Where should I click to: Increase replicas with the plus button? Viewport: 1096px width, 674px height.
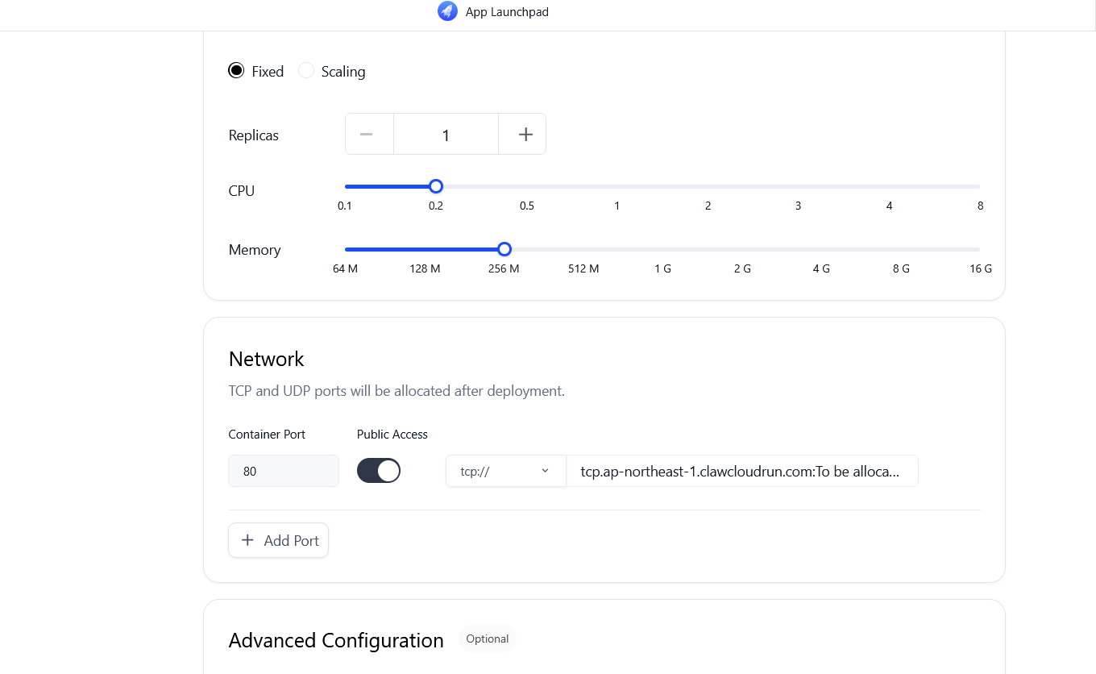click(525, 134)
